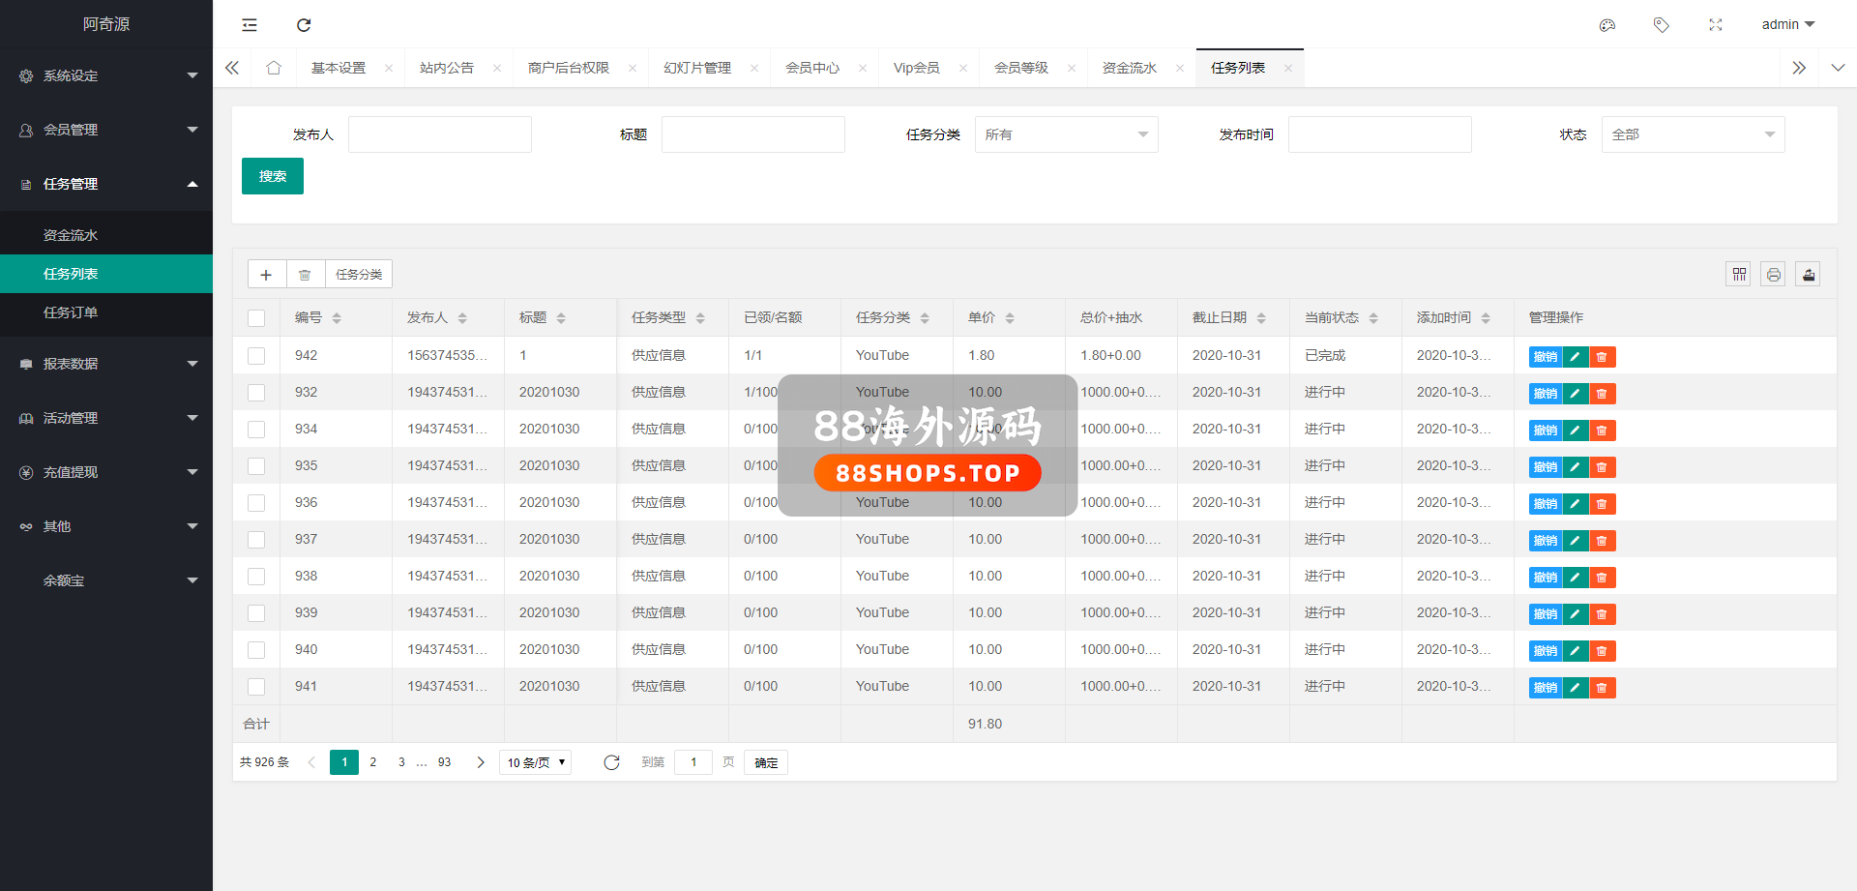Open column filter grid icon
1857x891 pixels.
click(x=1739, y=275)
